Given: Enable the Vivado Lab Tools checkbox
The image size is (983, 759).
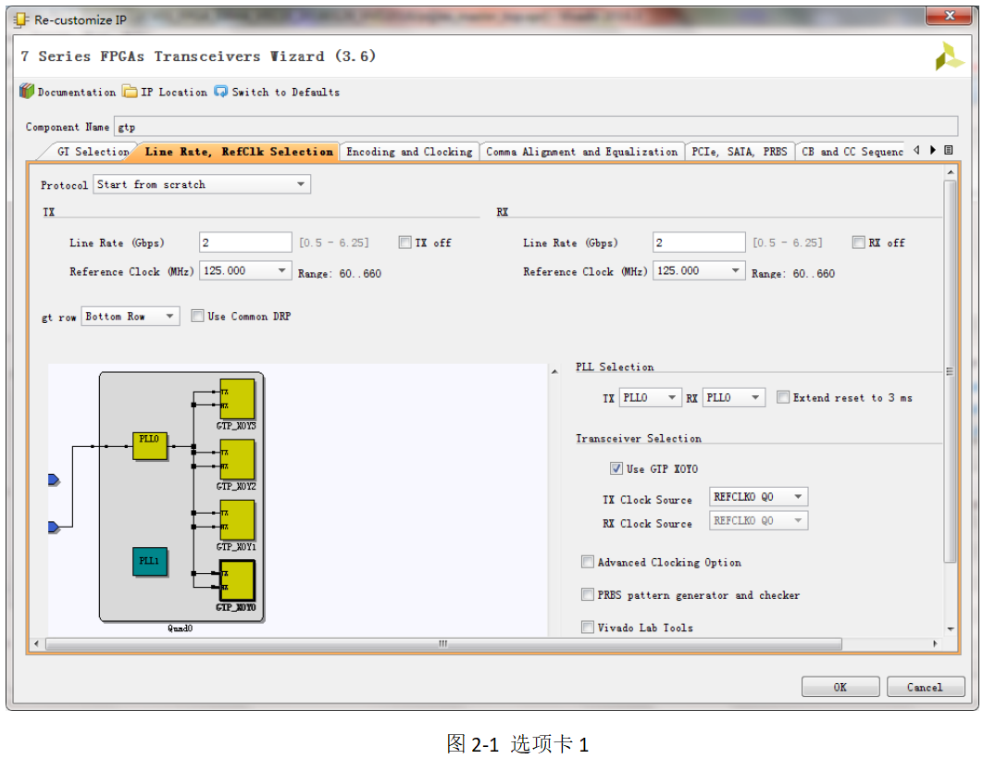Looking at the screenshot, I should pos(588,628).
